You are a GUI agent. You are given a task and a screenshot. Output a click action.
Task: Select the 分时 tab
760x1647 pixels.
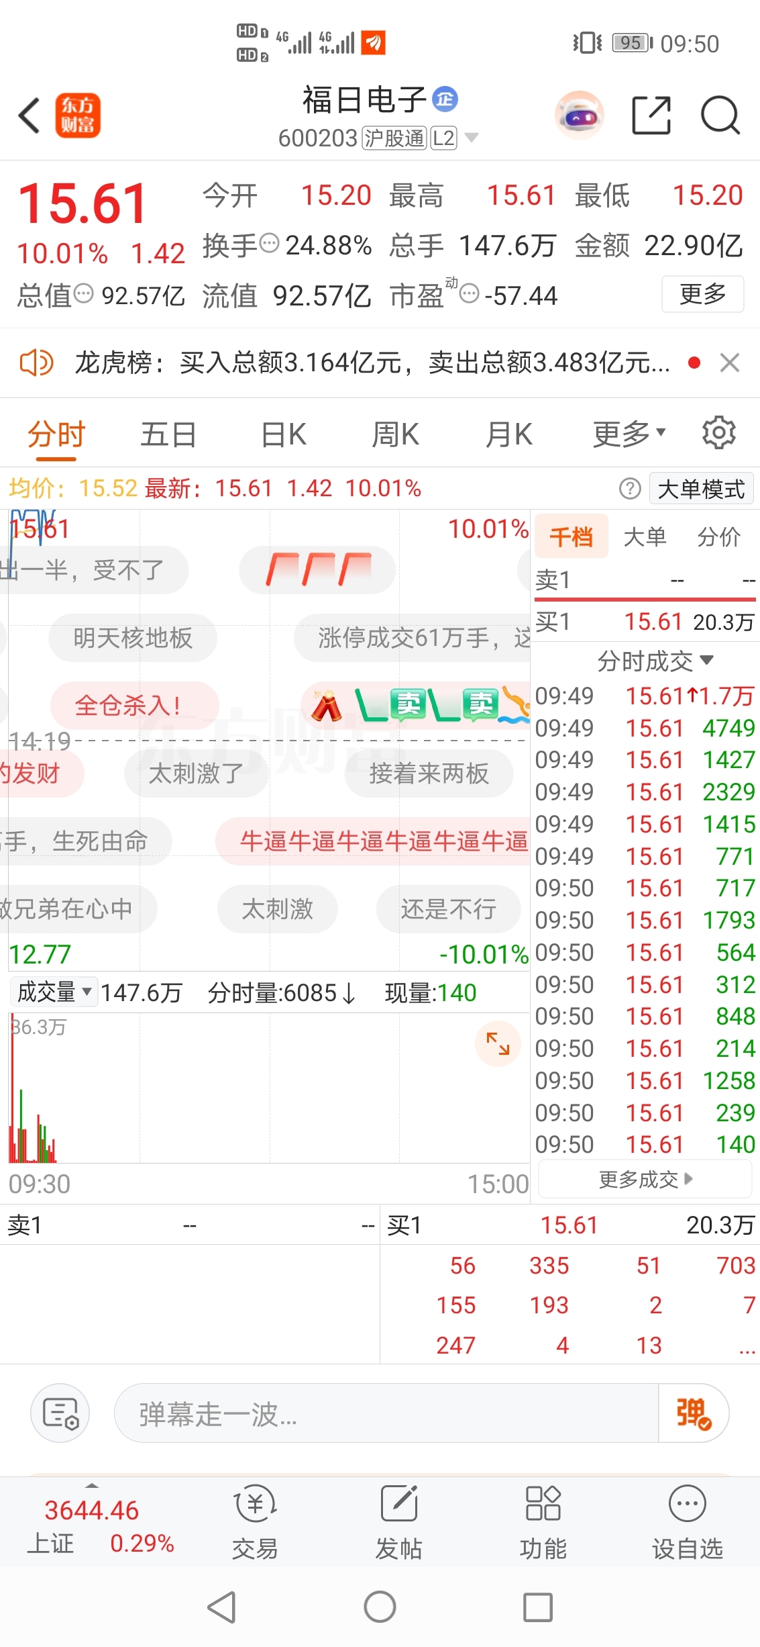point(56,434)
